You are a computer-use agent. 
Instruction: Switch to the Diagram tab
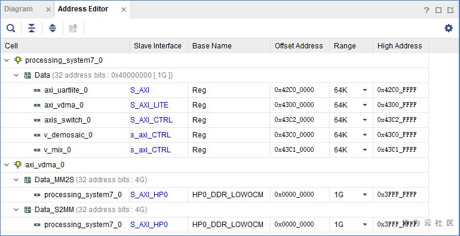[19, 9]
